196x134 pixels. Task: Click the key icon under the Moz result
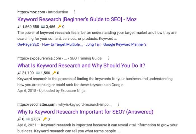coord(59,27)
